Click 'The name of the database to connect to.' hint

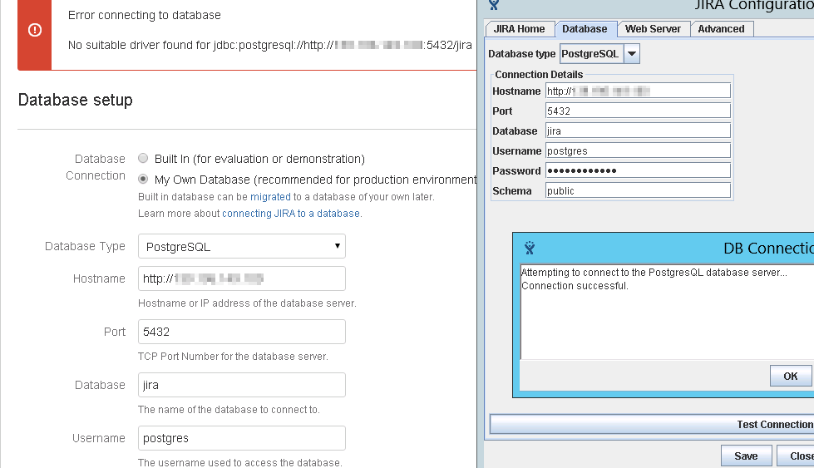coord(229,409)
